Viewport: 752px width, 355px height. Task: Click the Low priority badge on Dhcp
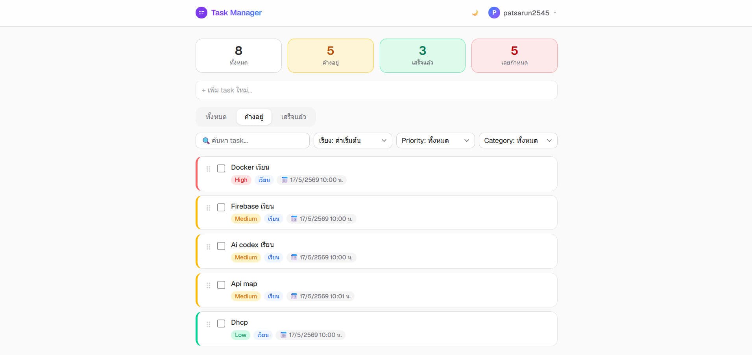coord(240,335)
